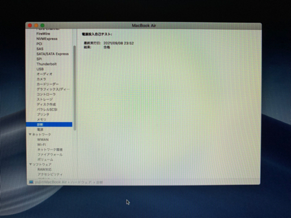Viewport: 291px width, 218px height.
Task: Click ハードウェア in the path bar
Action: pos(81,182)
